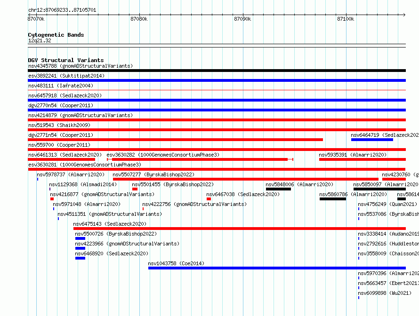Select the nsv2792616 Huddleston variant label
The width and height of the screenshot is (419, 316).
(388, 244)
